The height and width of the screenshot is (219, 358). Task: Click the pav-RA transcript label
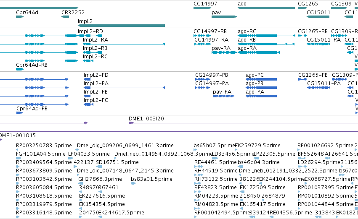pyautogui.click(x=221, y=48)
